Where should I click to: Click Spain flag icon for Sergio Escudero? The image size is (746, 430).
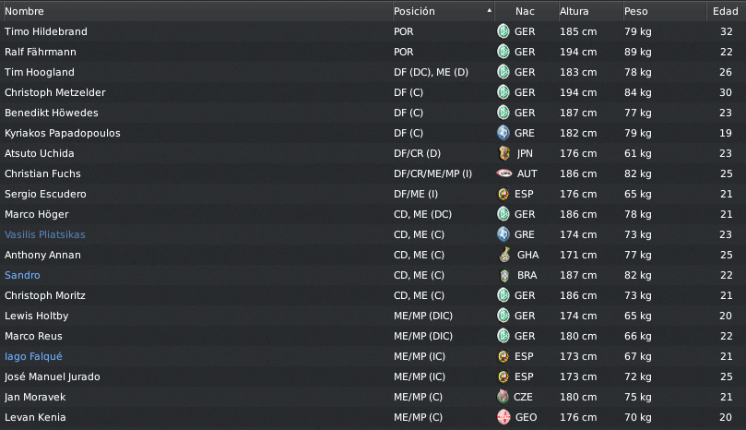[503, 194]
